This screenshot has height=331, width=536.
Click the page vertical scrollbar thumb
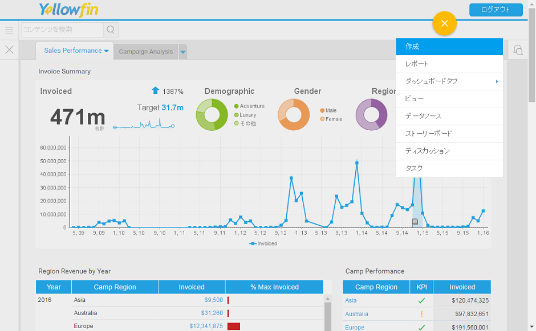pos(532,55)
